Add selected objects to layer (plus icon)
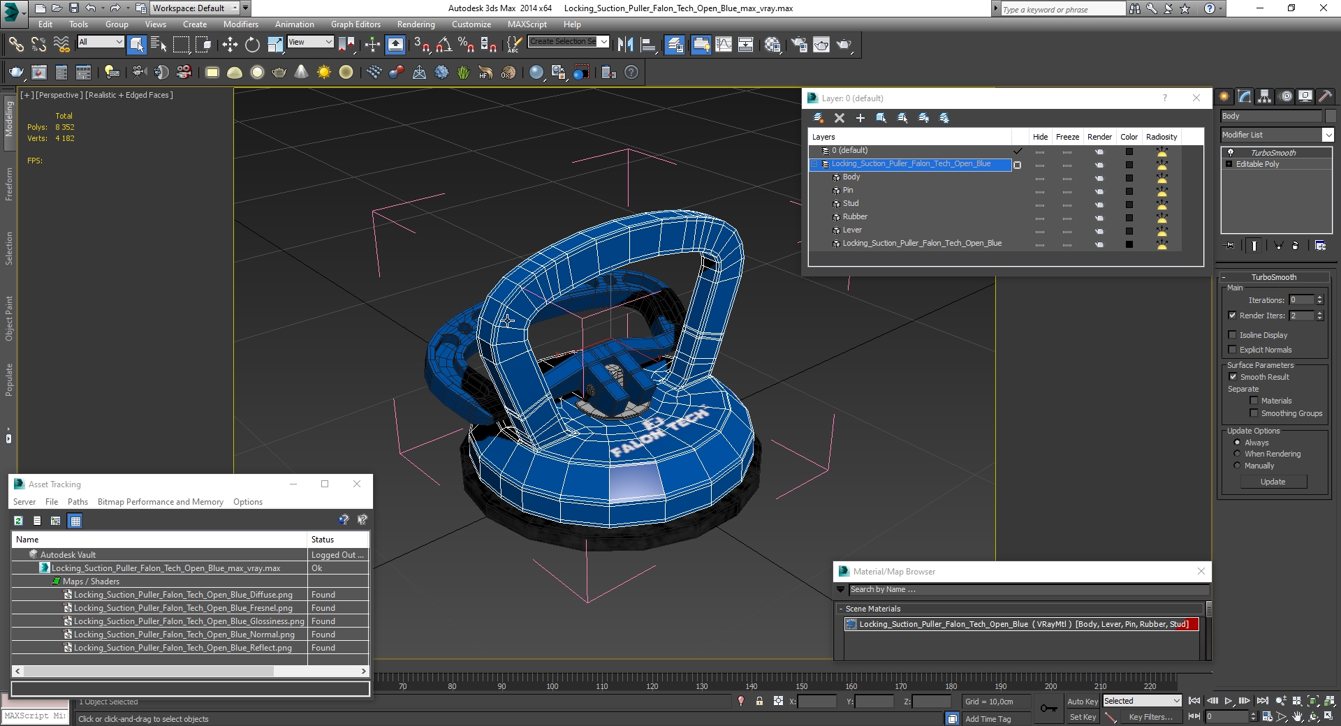1341x726 pixels. [860, 118]
